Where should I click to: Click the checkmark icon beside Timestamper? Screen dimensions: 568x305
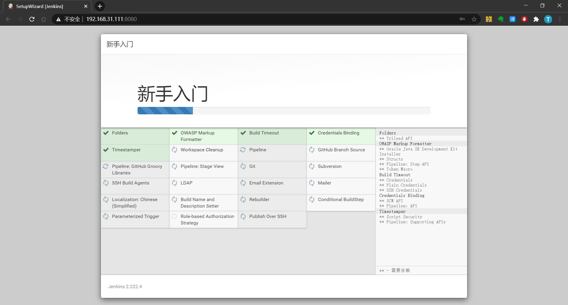(x=106, y=150)
